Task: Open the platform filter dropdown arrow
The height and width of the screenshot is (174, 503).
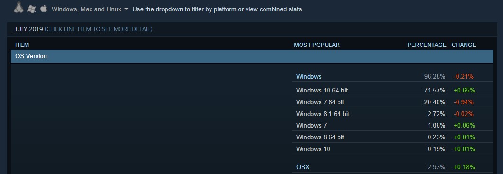Action: coord(126,9)
